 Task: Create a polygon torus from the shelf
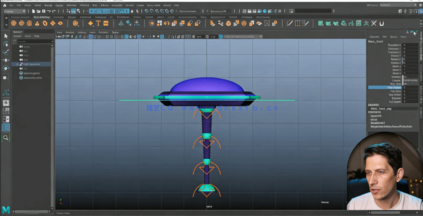pyautogui.click(x=45, y=24)
